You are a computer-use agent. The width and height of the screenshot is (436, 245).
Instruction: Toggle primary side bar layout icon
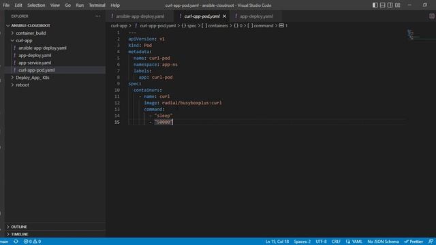point(375,5)
